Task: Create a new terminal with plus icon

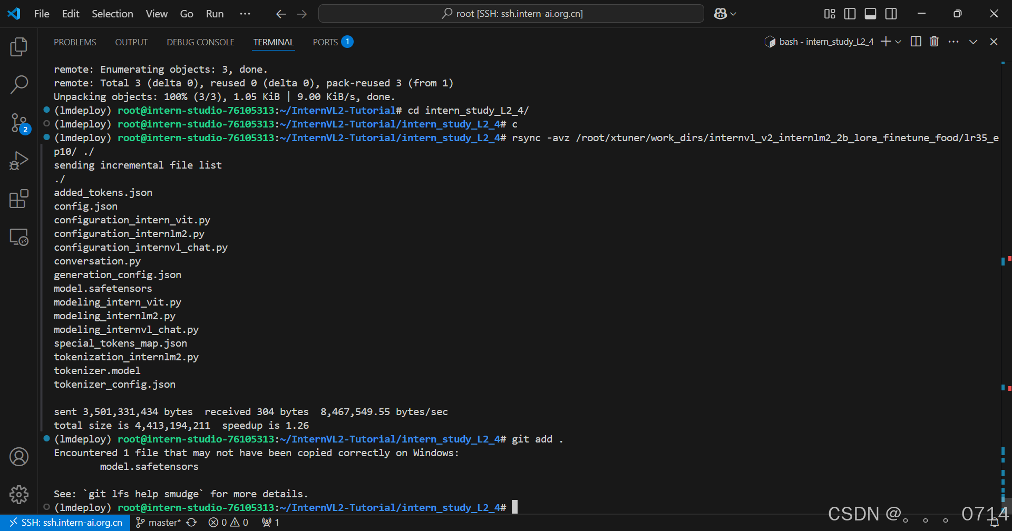Action: point(885,42)
